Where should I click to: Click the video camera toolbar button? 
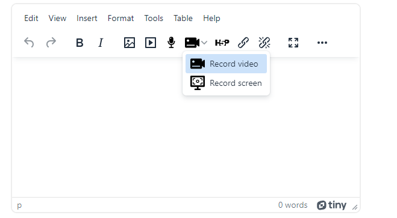192,43
